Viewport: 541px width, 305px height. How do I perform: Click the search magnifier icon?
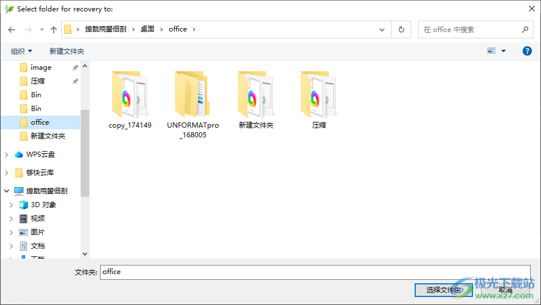point(525,30)
